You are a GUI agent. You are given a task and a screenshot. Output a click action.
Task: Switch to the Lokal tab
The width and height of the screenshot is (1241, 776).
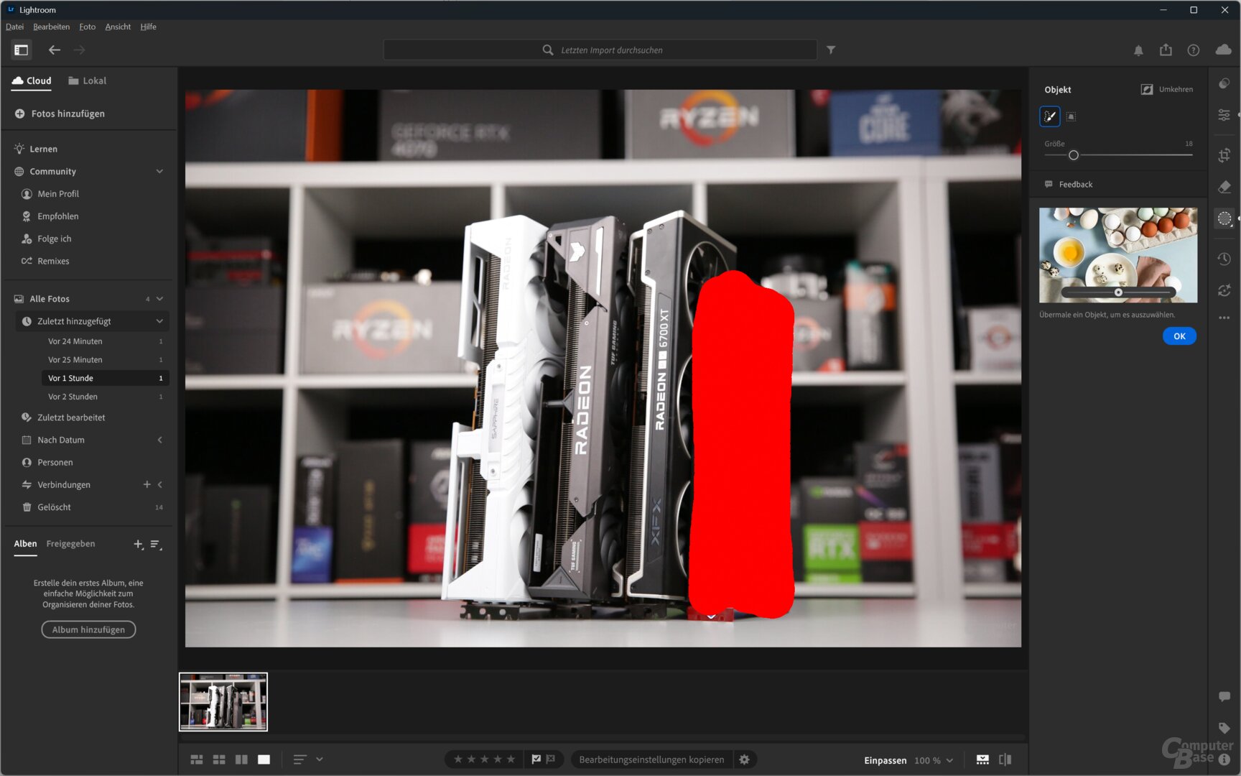coord(87,80)
